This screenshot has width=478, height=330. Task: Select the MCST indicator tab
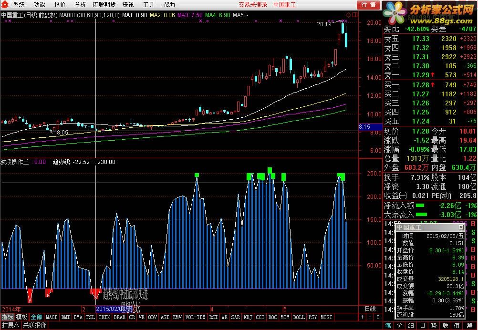[326, 317]
